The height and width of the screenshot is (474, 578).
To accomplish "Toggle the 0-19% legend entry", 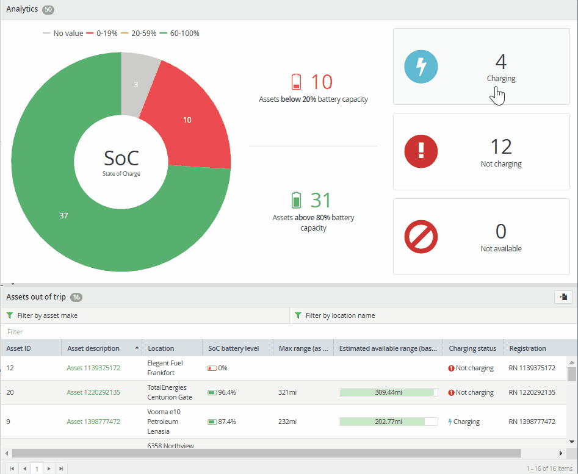I will pos(102,33).
